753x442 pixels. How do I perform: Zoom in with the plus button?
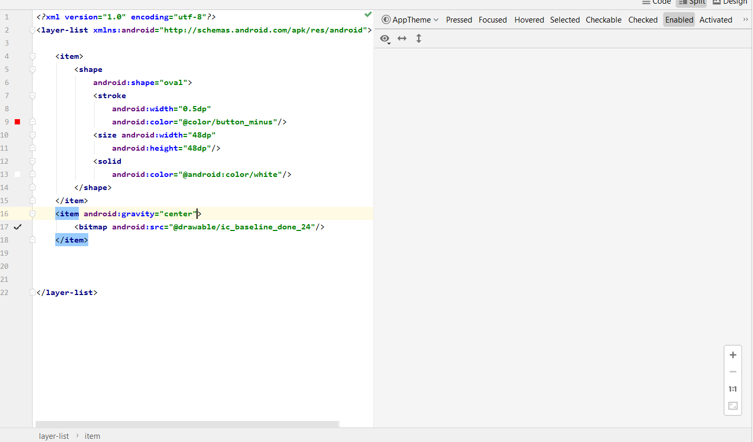coord(733,355)
